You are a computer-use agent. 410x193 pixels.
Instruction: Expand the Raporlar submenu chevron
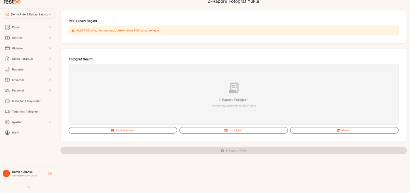(50, 69)
